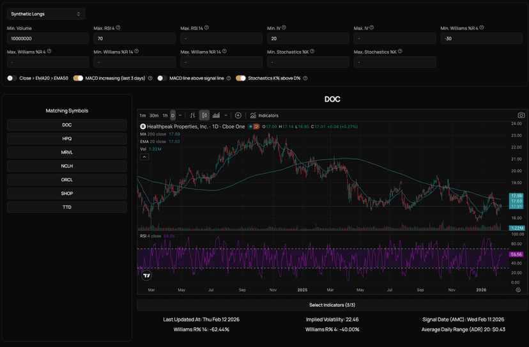
Task: Click the Min. IV input field
Action: (x=308, y=38)
